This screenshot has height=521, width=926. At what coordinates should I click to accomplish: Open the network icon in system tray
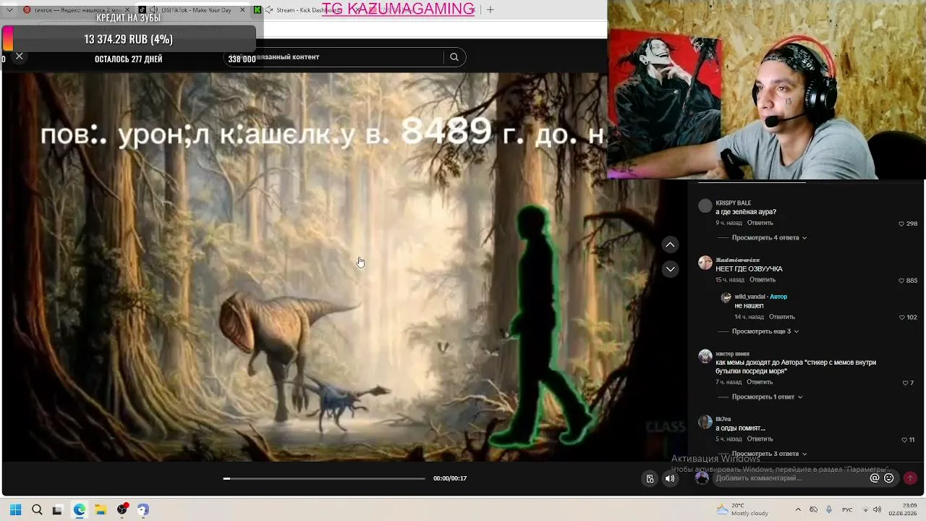(x=864, y=509)
